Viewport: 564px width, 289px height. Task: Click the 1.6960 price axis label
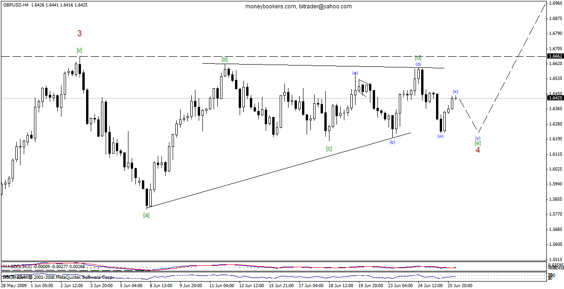(556, 3)
